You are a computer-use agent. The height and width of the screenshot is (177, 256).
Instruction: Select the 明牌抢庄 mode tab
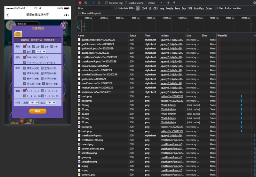(x=18, y=34)
